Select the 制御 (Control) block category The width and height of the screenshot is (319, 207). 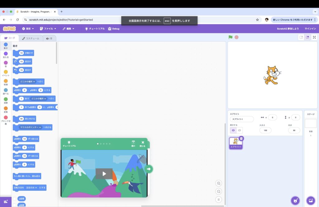[6, 82]
